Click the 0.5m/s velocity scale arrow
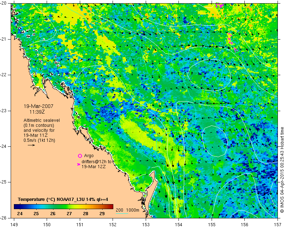This screenshot has width=285, height=228. tap(31, 145)
